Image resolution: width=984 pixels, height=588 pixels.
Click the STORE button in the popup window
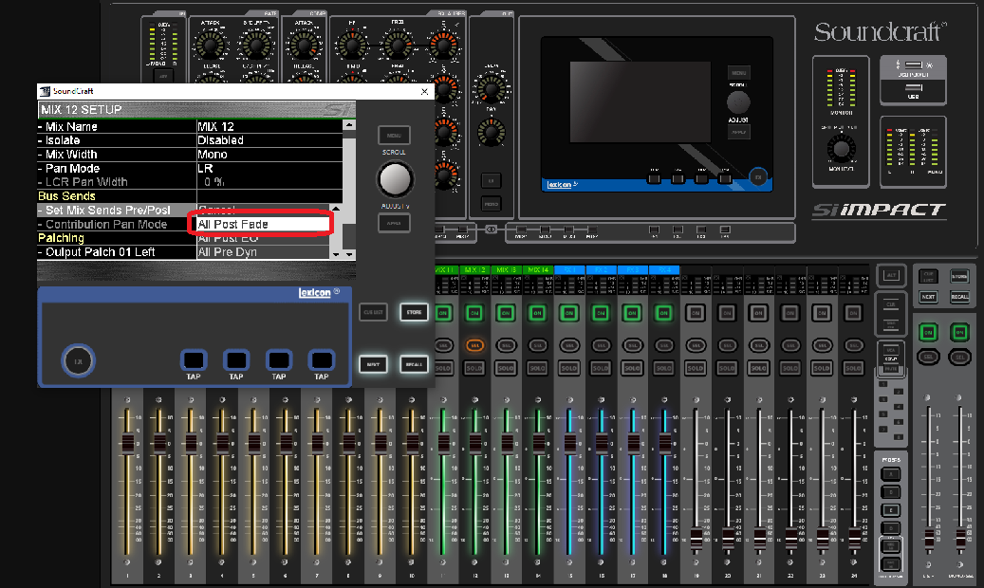414,312
